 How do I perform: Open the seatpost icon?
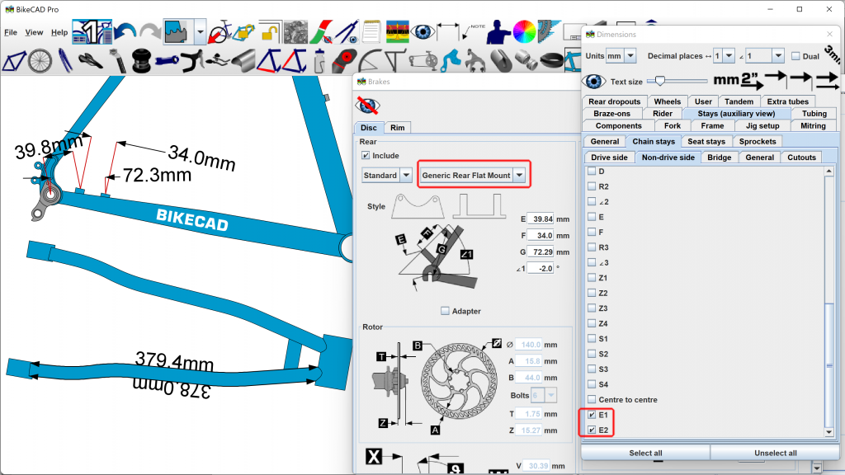coord(116,61)
